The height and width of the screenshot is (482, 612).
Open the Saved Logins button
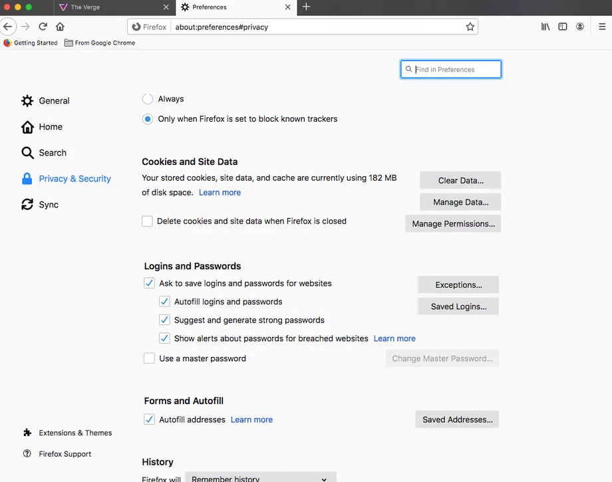point(458,306)
